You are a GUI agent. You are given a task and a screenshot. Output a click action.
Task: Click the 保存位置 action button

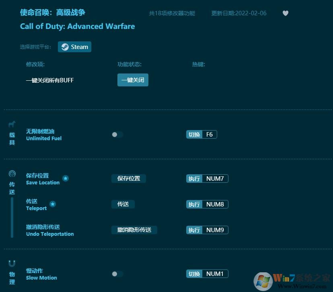[129, 179]
